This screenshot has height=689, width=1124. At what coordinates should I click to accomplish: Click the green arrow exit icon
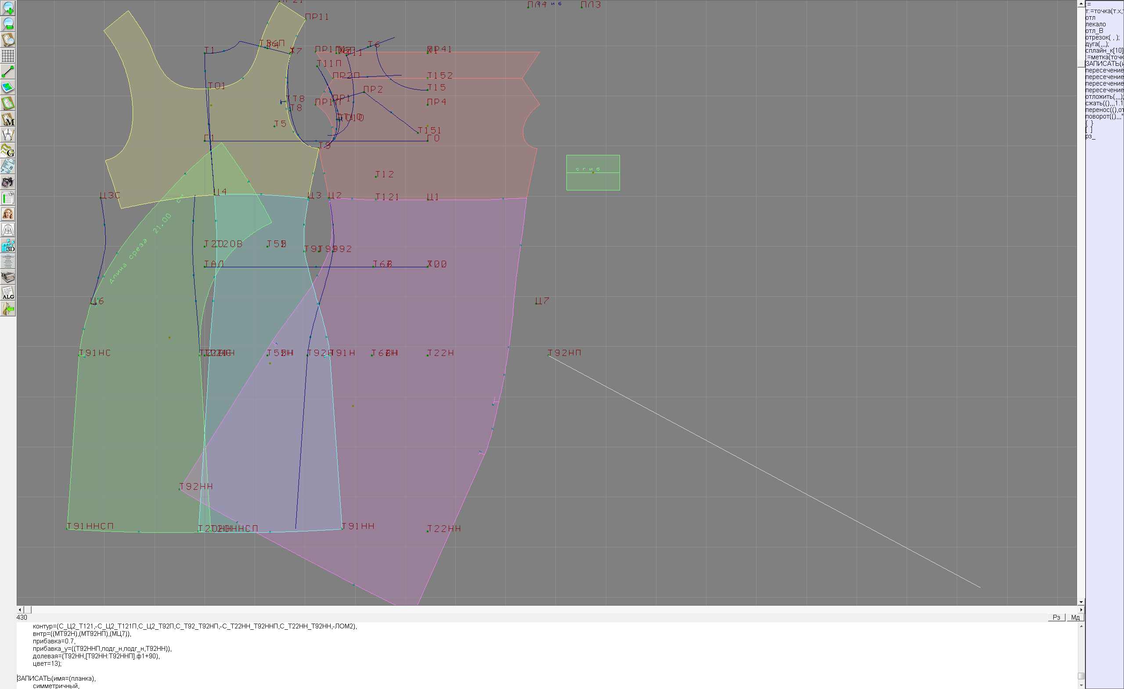pos(8,309)
